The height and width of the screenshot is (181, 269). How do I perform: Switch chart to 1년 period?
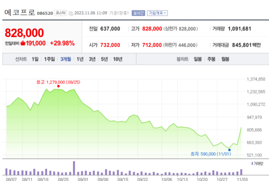click(x=80, y=59)
